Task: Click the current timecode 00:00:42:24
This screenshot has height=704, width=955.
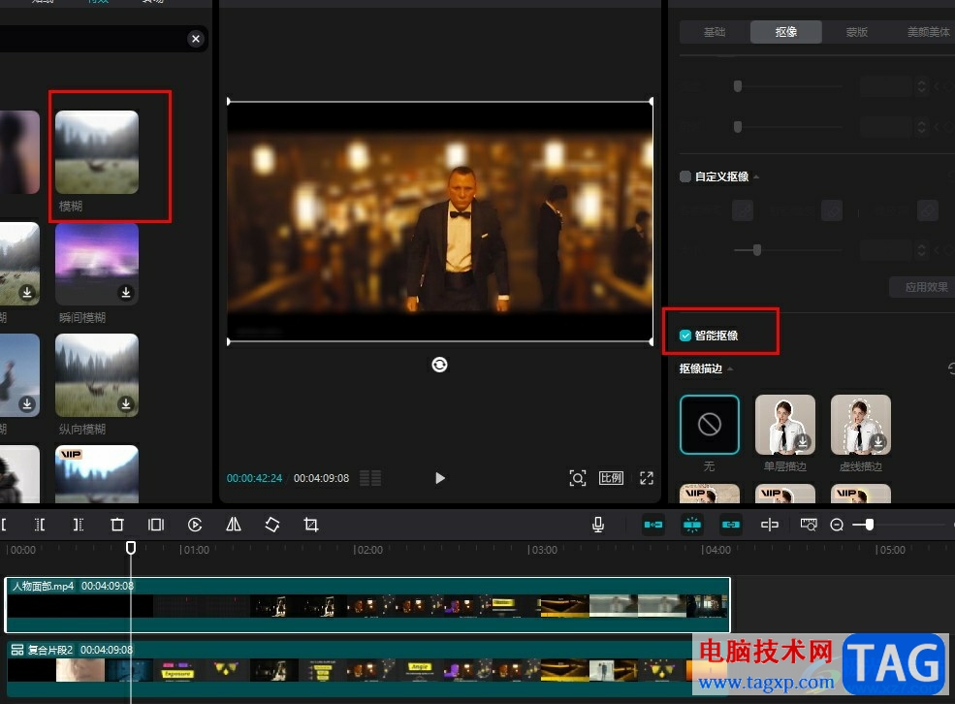Action: click(255, 478)
